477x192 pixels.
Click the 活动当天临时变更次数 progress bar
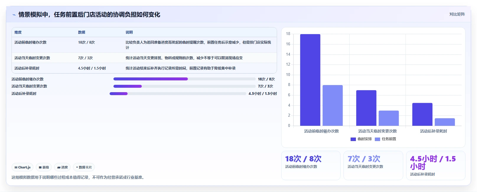[x=184, y=86]
